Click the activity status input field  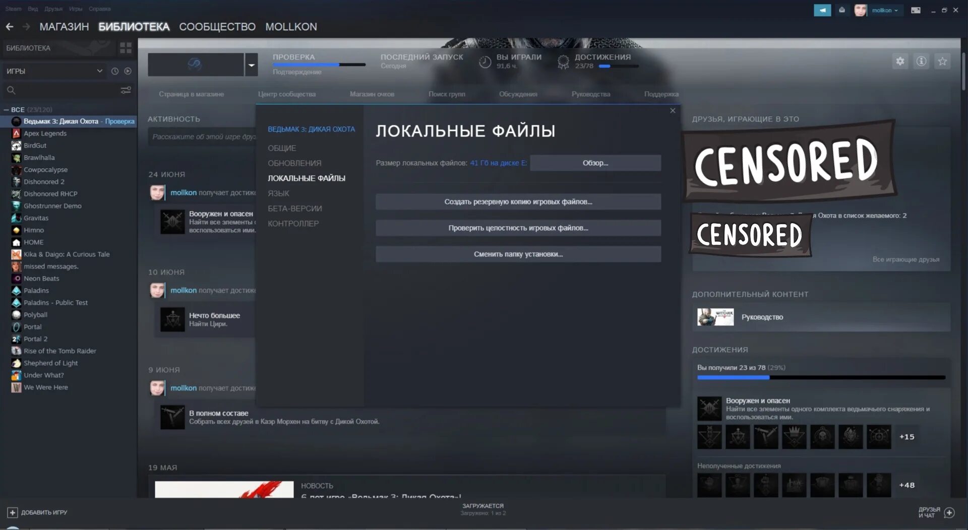click(202, 137)
